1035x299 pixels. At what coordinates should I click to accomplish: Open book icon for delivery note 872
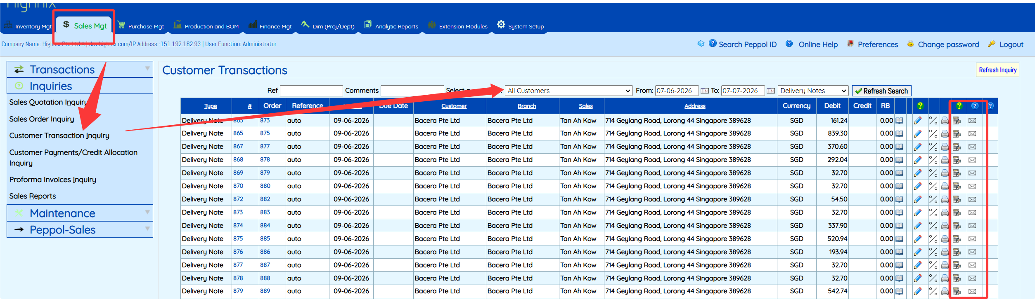click(x=899, y=199)
